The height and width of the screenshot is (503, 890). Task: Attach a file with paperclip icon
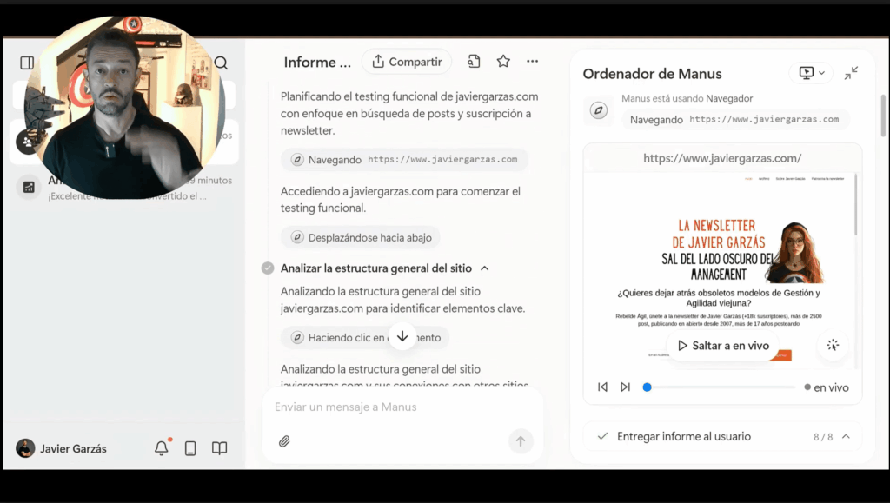tap(284, 441)
